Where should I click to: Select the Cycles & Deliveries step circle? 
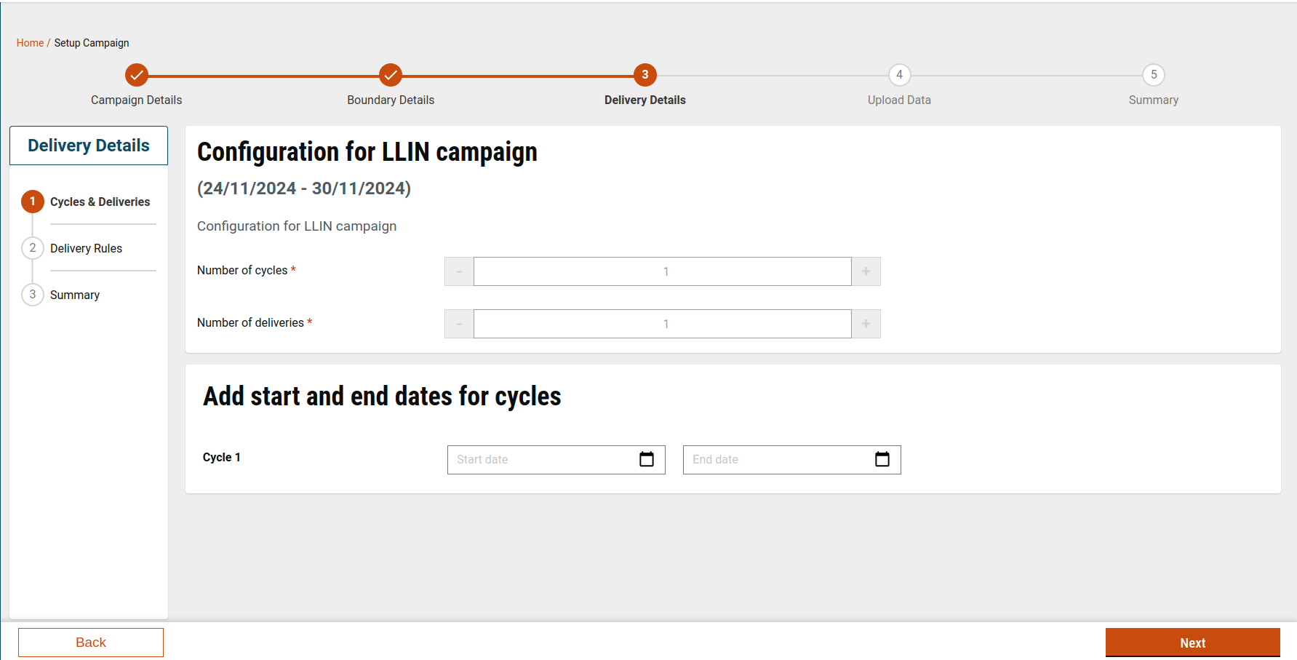[33, 202]
